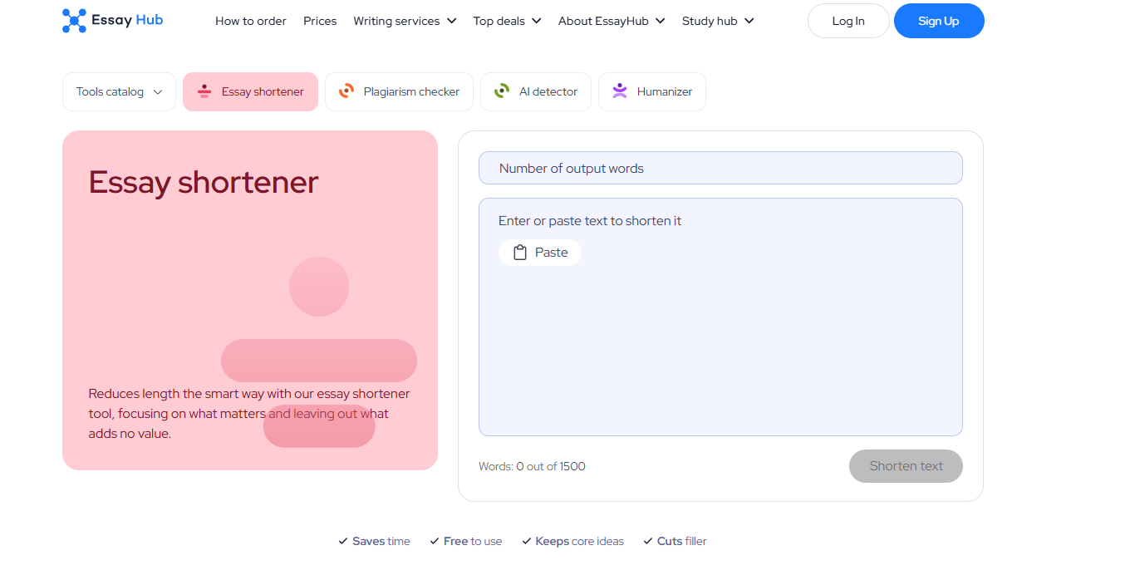
Task: Click the AI detector icon
Action: (x=502, y=91)
